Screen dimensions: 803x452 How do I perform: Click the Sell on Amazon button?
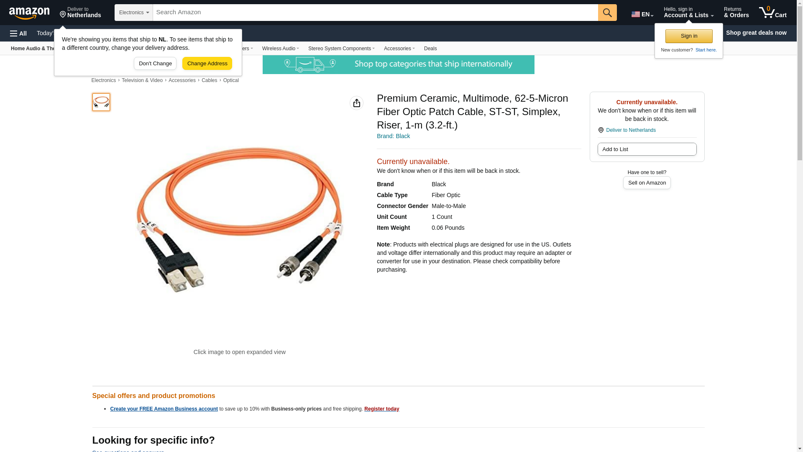pyautogui.click(x=647, y=183)
